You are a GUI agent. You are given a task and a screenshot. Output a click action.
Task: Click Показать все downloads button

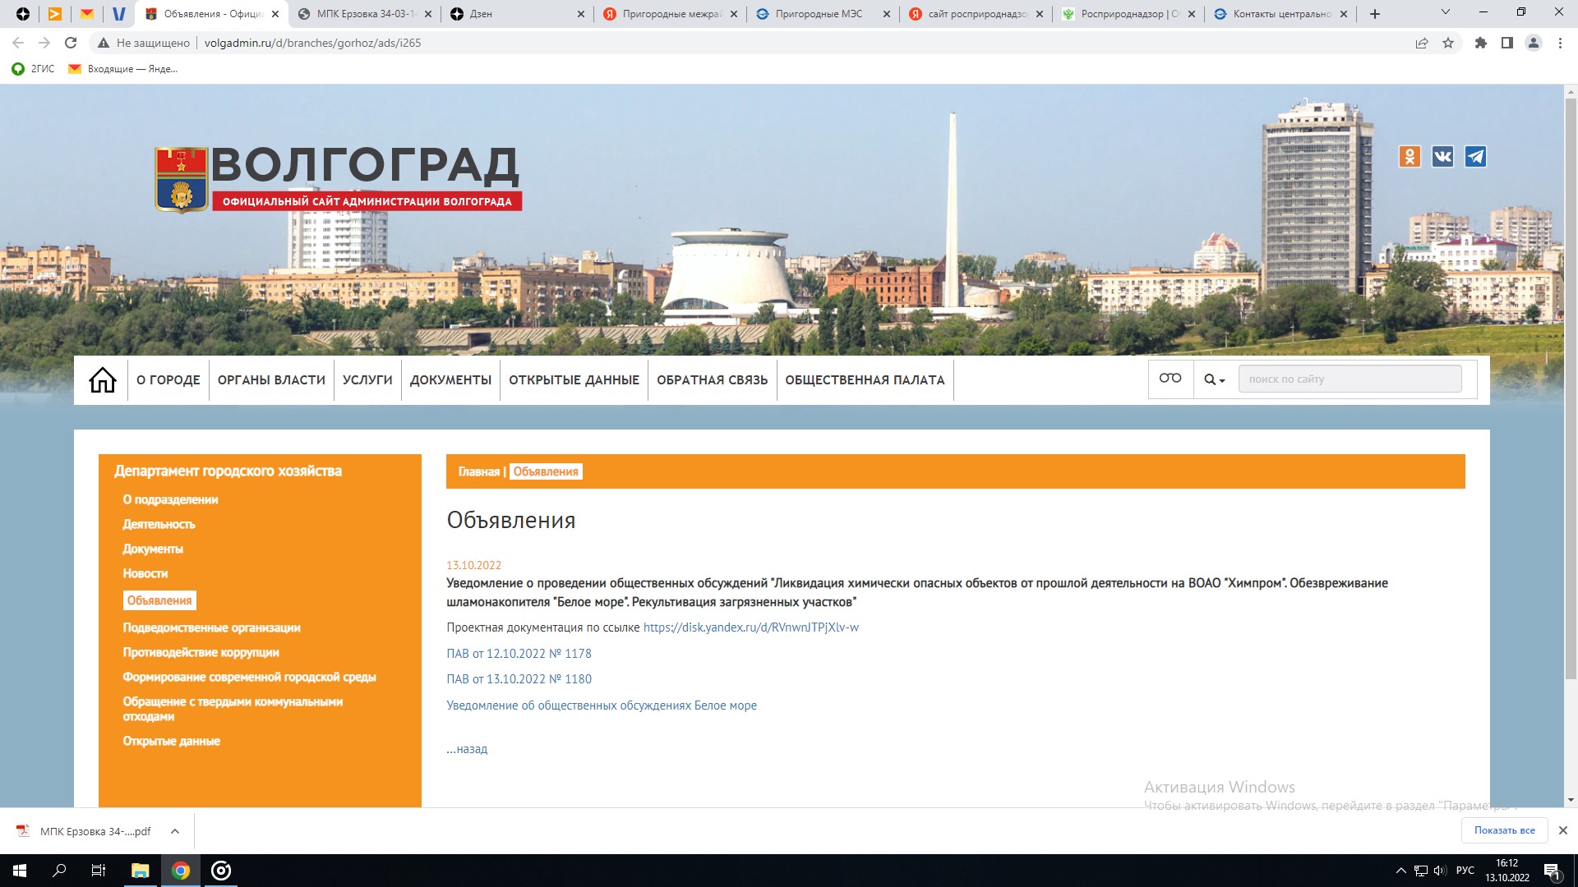[x=1504, y=830]
